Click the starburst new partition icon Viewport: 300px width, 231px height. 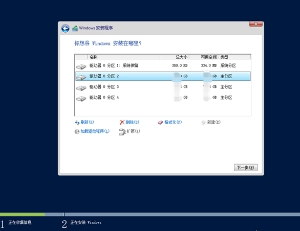[x=204, y=123]
